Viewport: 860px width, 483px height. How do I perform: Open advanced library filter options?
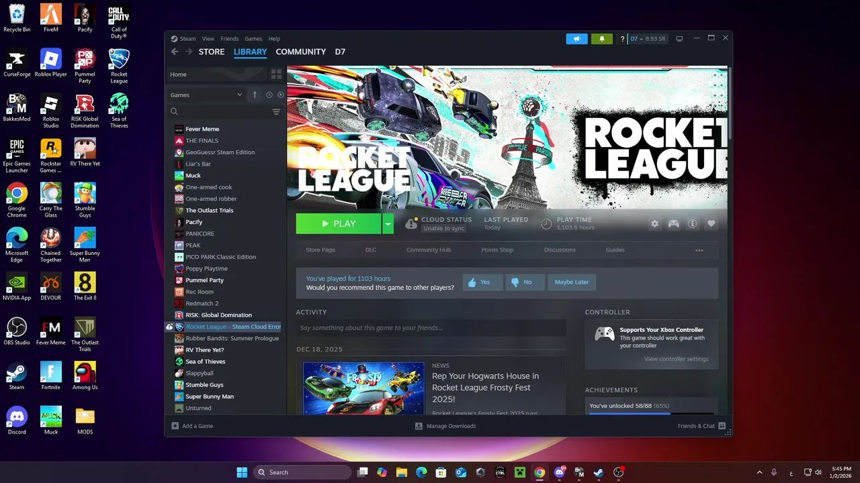pos(276,112)
